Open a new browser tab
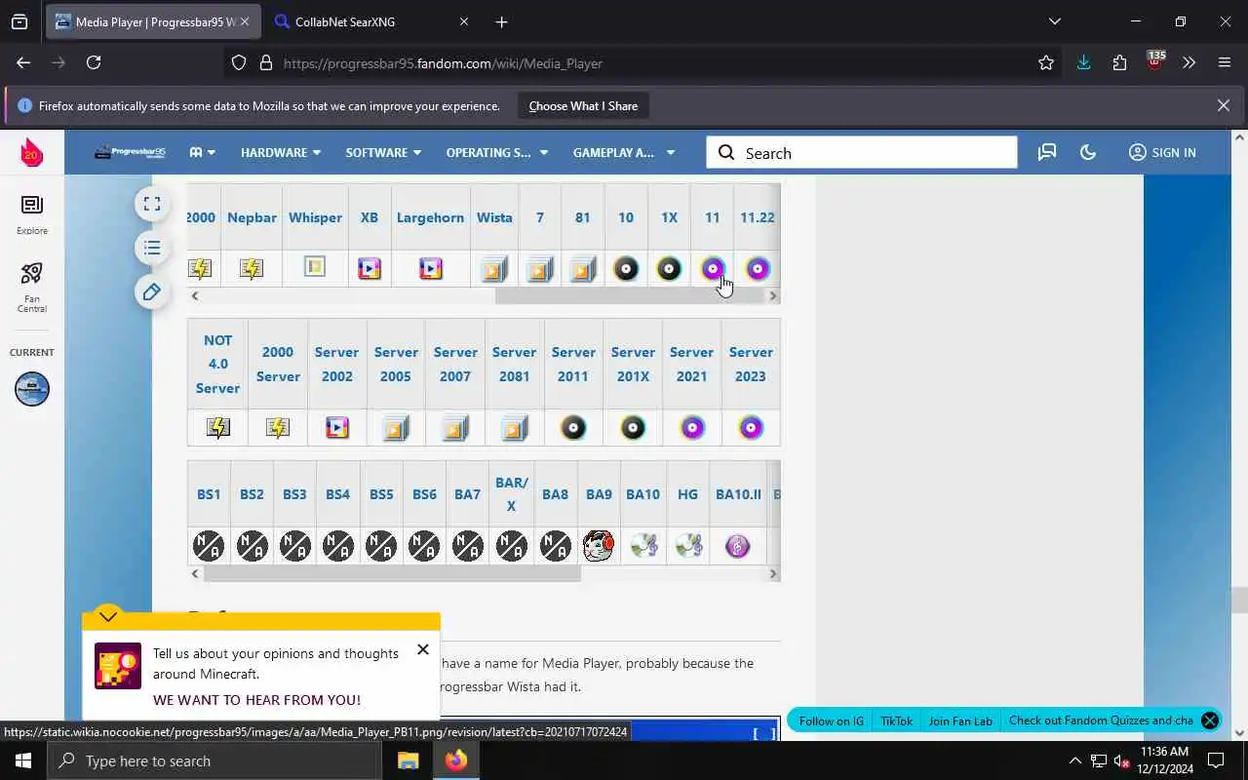 click(x=501, y=21)
